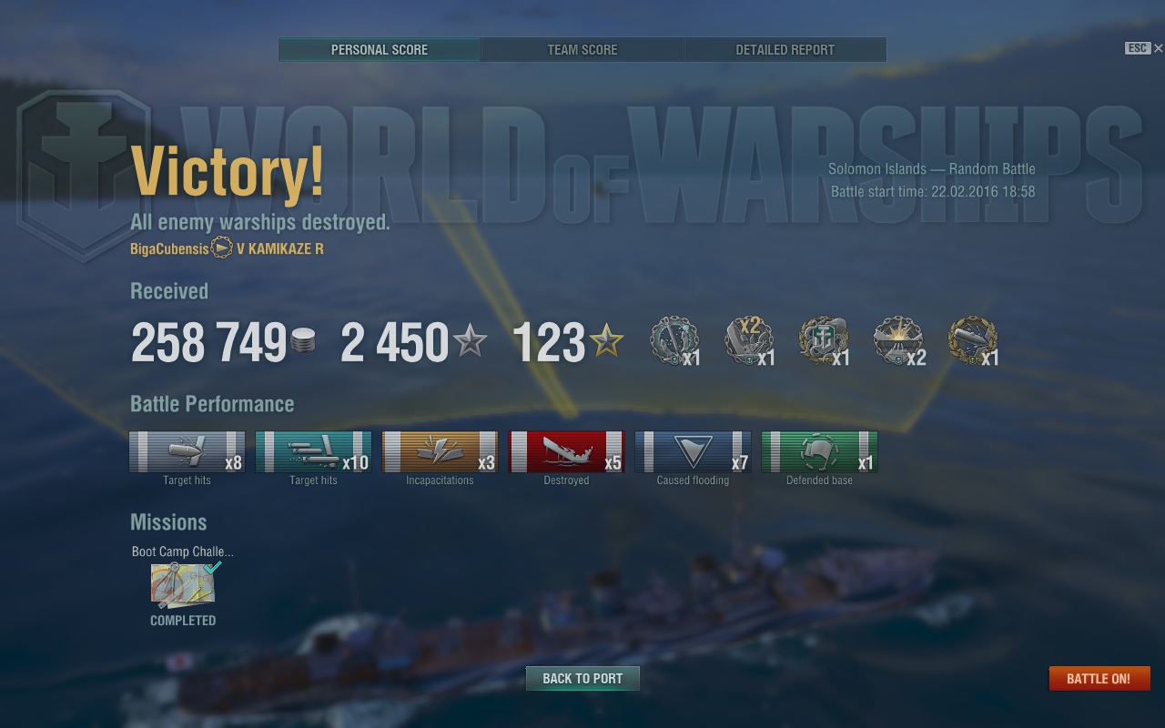Click the Back to Port button

point(582,679)
